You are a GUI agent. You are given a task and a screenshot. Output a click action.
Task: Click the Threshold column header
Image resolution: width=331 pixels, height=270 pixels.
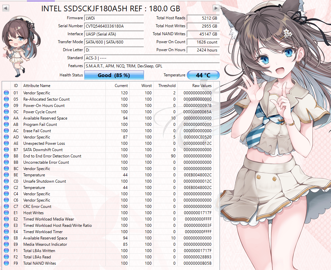pos(165,86)
